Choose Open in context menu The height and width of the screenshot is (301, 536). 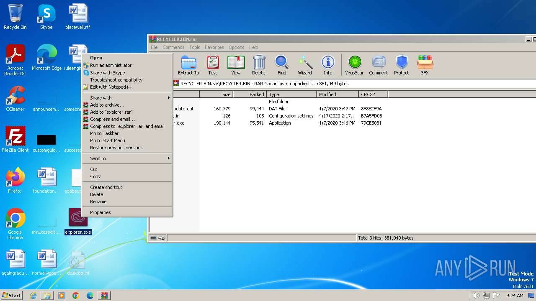[x=127, y=58]
